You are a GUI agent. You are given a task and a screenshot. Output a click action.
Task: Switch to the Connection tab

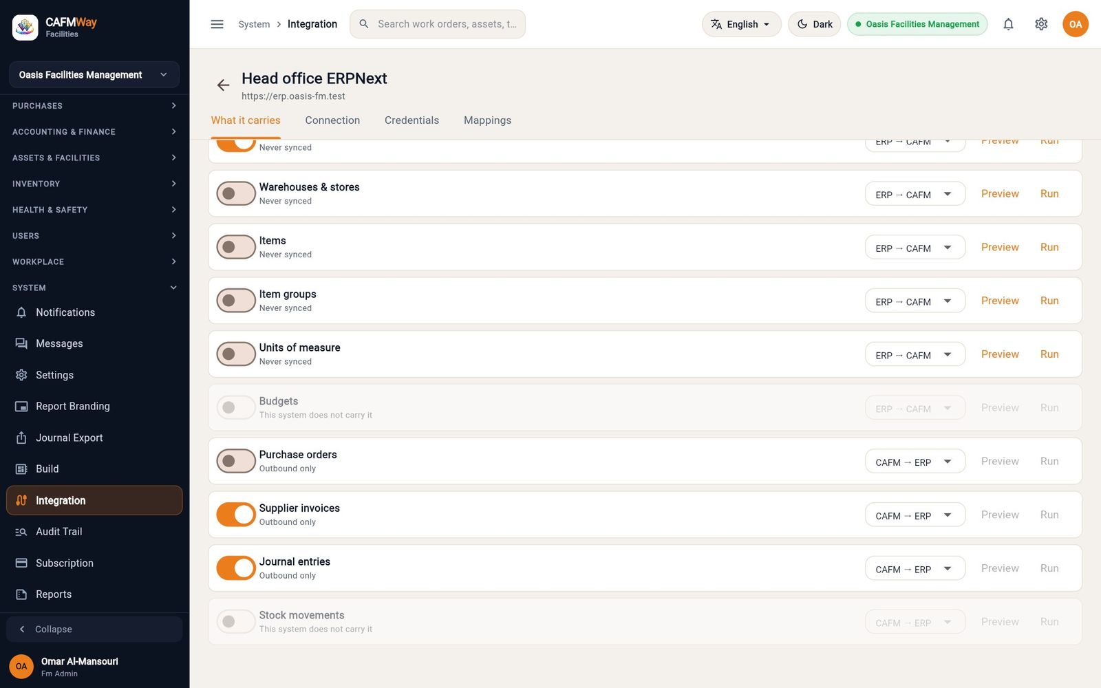[x=332, y=120]
